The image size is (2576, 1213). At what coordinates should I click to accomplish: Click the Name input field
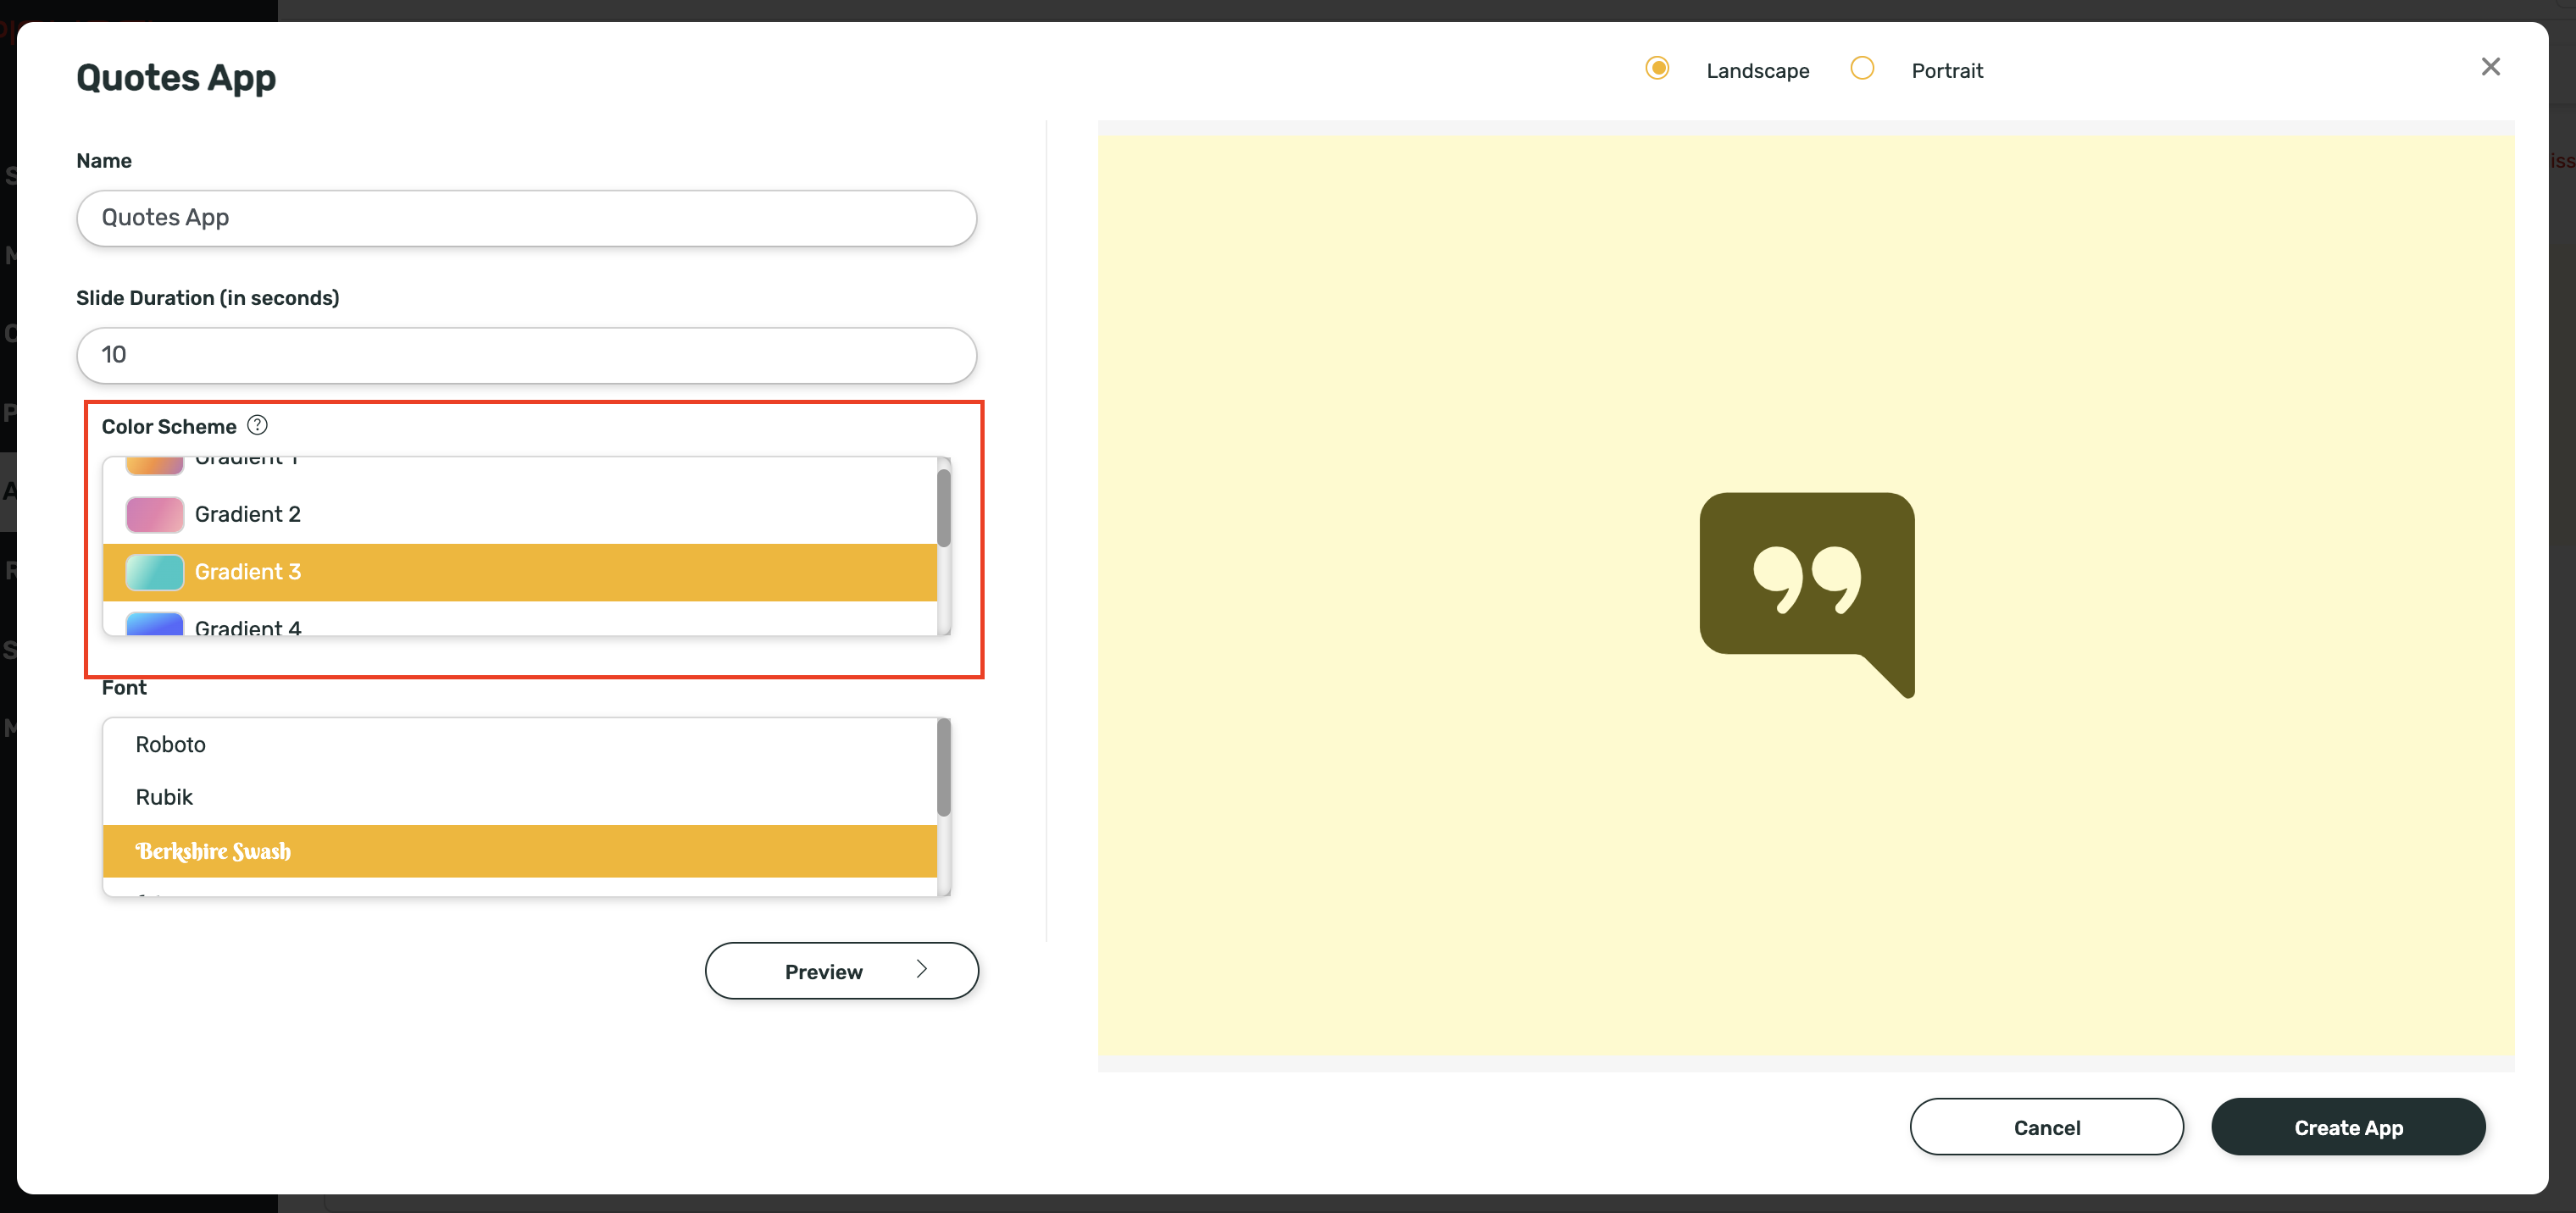click(526, 218)
